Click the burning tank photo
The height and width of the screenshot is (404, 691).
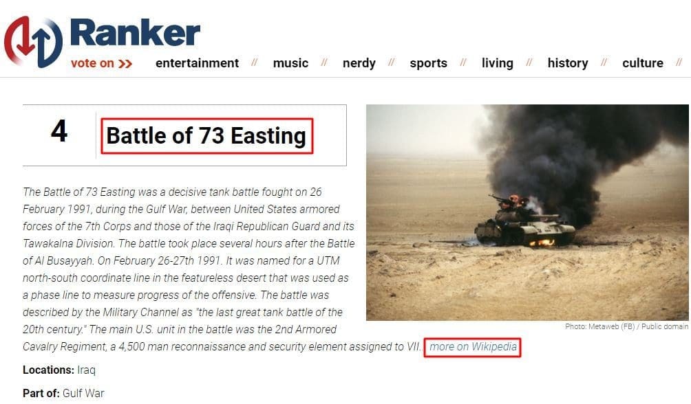pyautogui.click(x=527, y=212)
